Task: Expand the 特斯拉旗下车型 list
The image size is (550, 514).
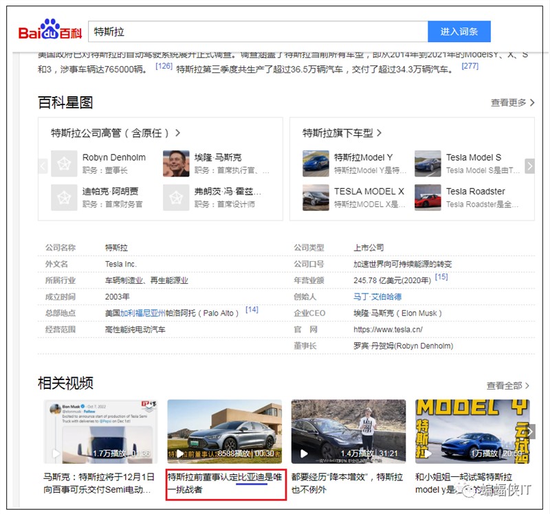Action: (x=342, y=133)
